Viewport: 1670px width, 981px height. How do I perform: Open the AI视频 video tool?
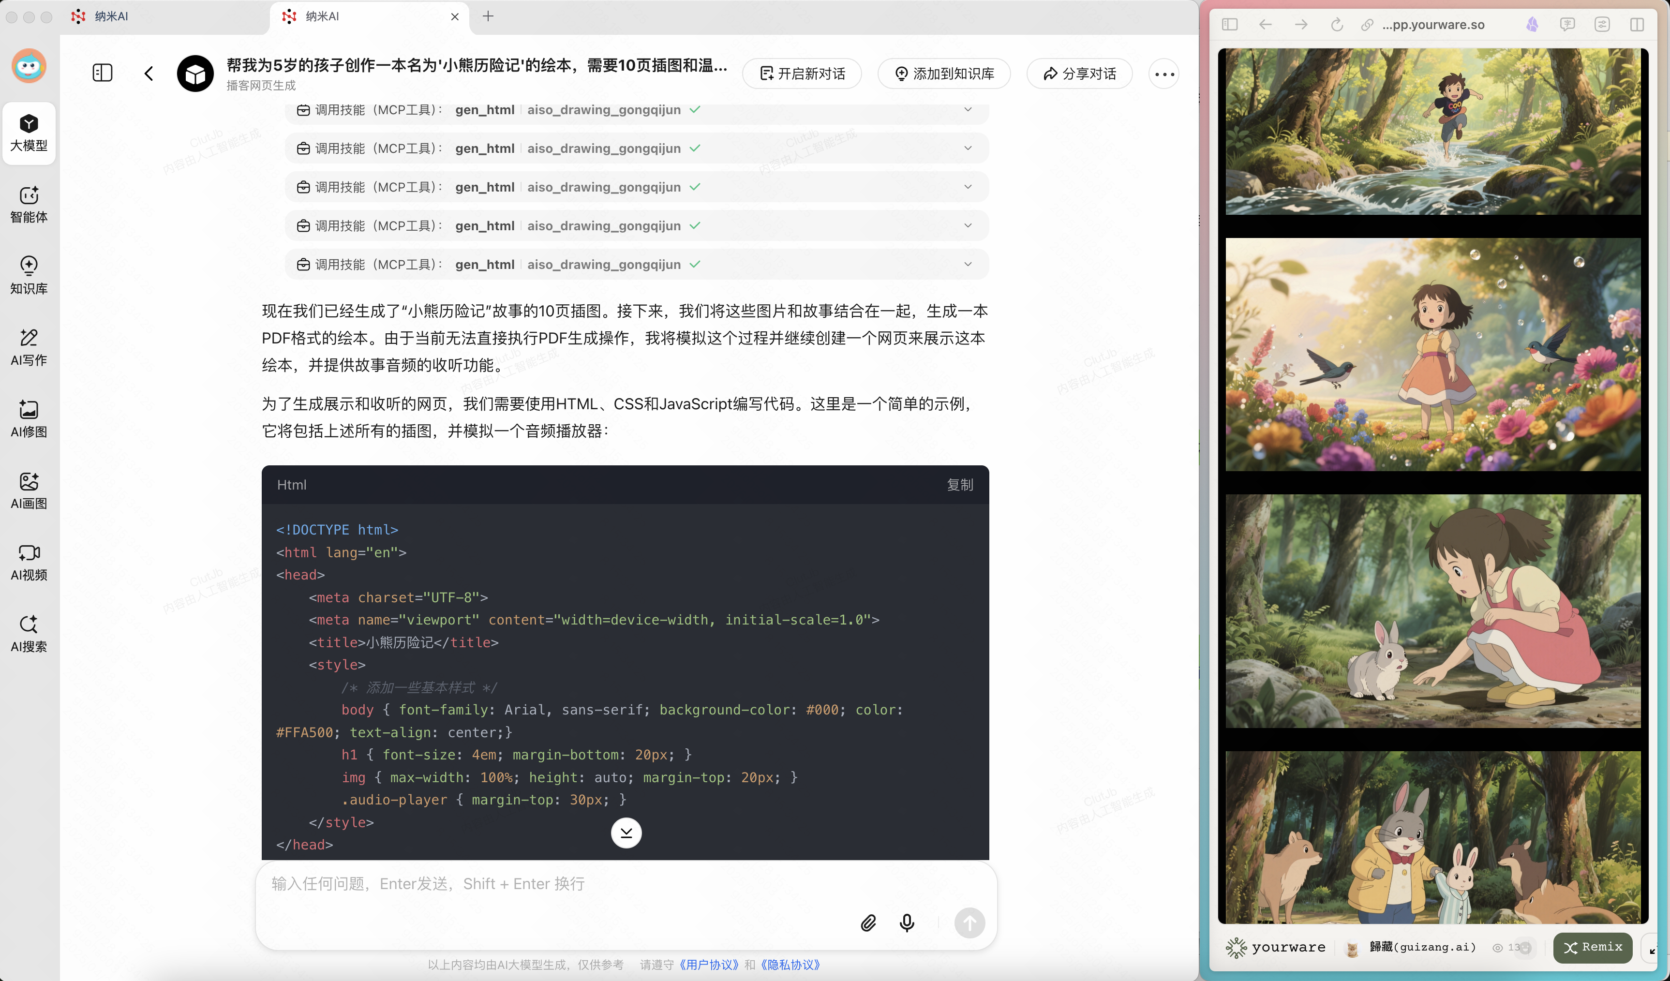coord(29,562)
